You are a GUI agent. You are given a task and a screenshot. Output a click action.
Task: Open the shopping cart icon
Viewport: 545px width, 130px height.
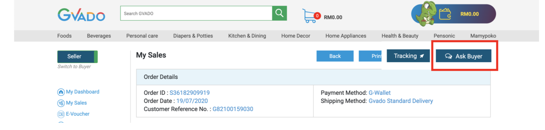(309, 16)
